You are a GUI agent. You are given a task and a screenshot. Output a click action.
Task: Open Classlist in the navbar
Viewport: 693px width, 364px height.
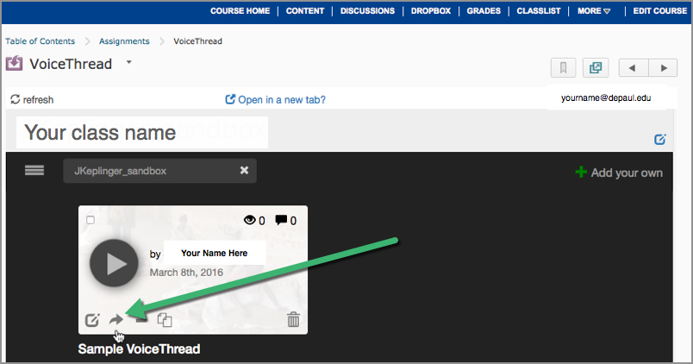tap(539, 11)
